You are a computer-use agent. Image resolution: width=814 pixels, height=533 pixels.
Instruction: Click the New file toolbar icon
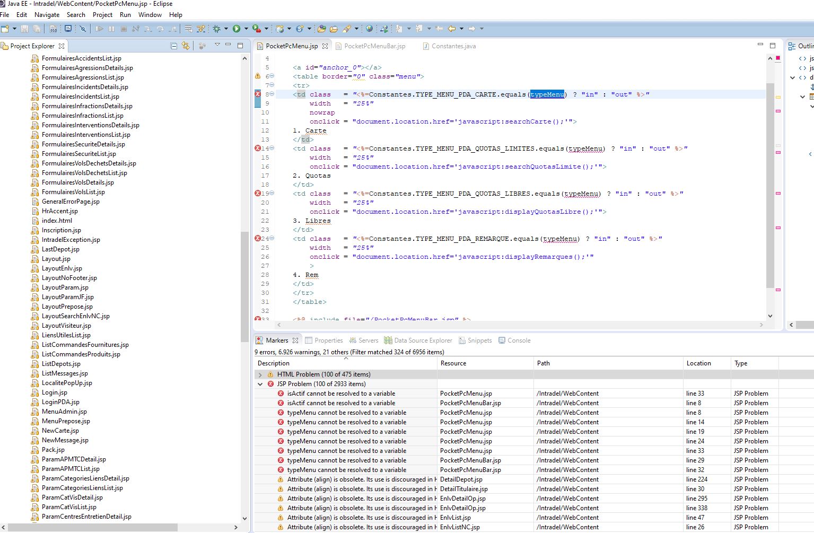5,29
